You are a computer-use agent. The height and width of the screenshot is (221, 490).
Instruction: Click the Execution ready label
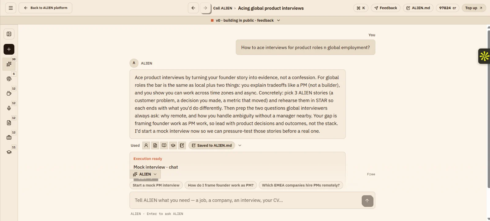[x=148, y=159]
